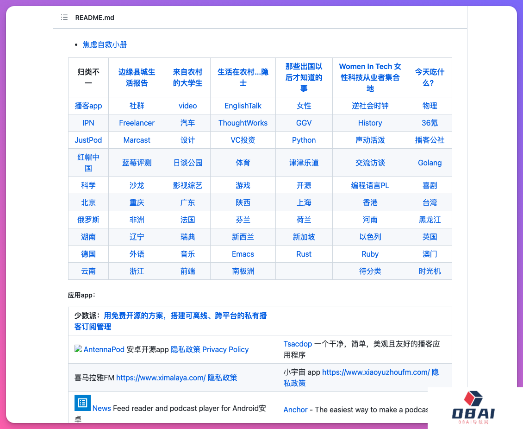Click the 归类不一 table header cell
523x429 pixels.
click(88, 77)
